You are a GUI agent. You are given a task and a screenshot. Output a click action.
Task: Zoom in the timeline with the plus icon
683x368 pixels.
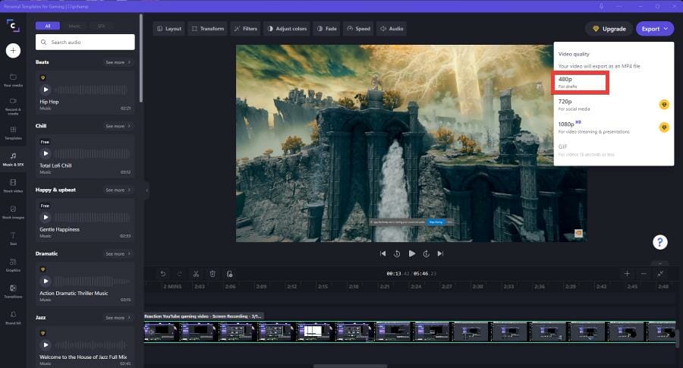coord(627,273)
